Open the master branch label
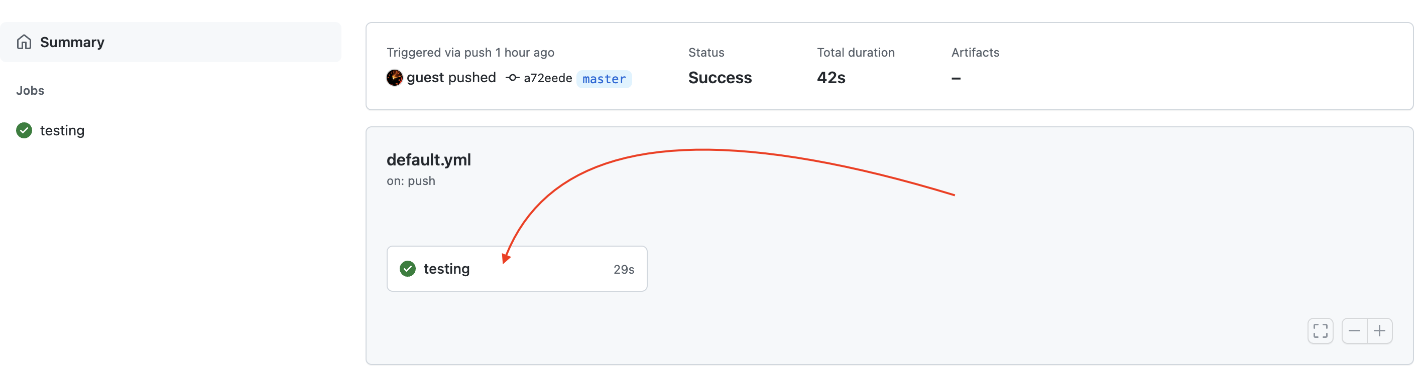 pos(603,79)
